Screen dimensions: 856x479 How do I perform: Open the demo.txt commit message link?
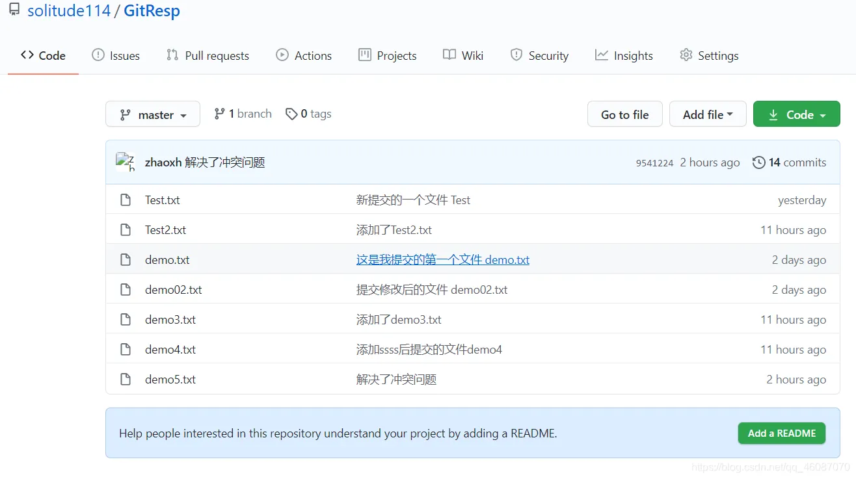(442, 260)
